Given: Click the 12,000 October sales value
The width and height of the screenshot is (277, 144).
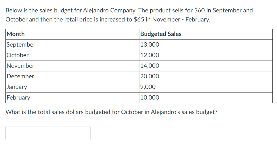Looking at the screenshot, I should tap(150, 55).
